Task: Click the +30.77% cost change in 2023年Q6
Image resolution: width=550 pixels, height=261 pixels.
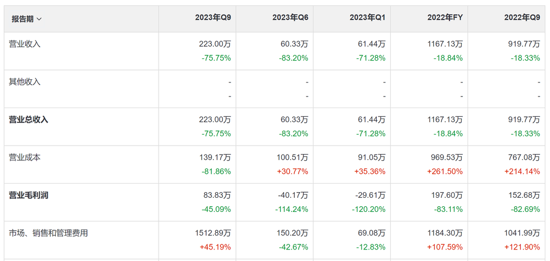Action: pyautogui.click(x=293, y=172)
